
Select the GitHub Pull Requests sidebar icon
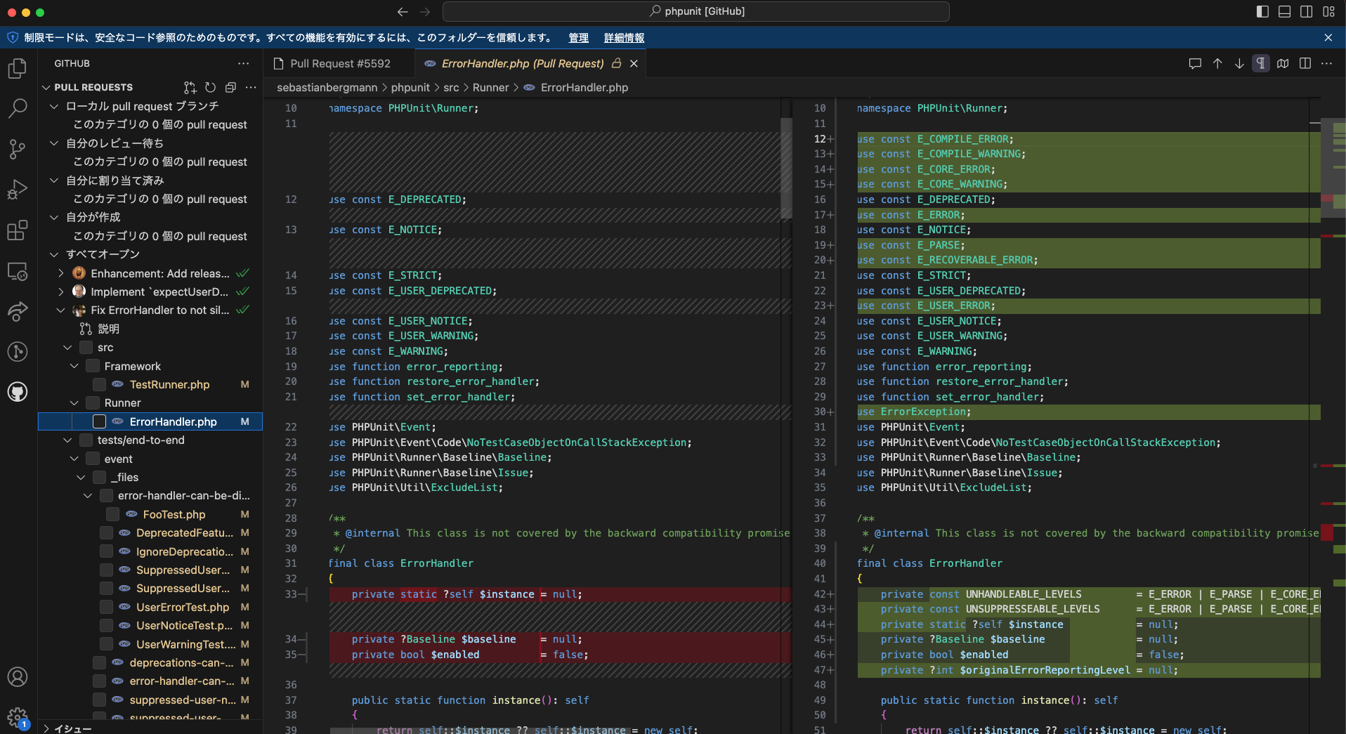coord(17,392)
